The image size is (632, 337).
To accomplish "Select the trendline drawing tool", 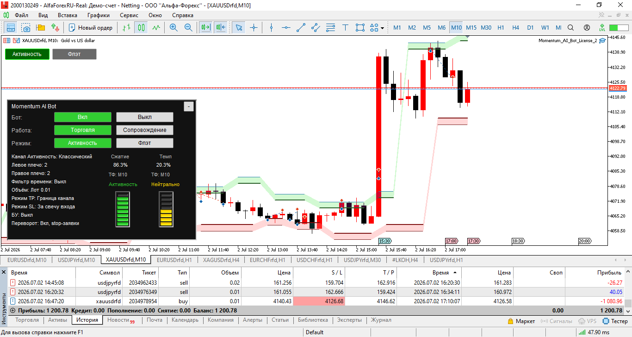I will (x=301, y=28).
